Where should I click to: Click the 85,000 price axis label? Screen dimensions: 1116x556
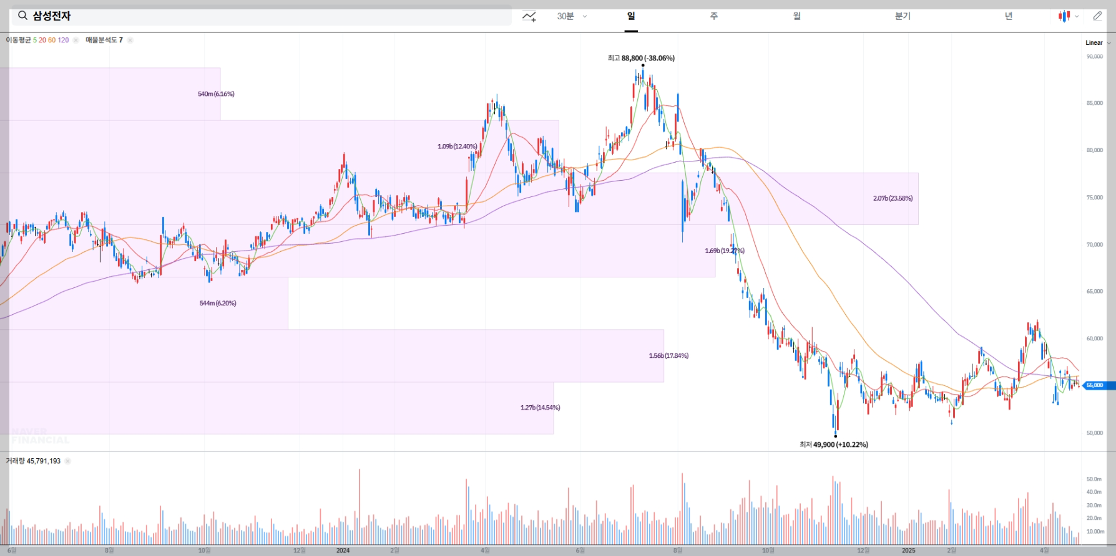1095,103
